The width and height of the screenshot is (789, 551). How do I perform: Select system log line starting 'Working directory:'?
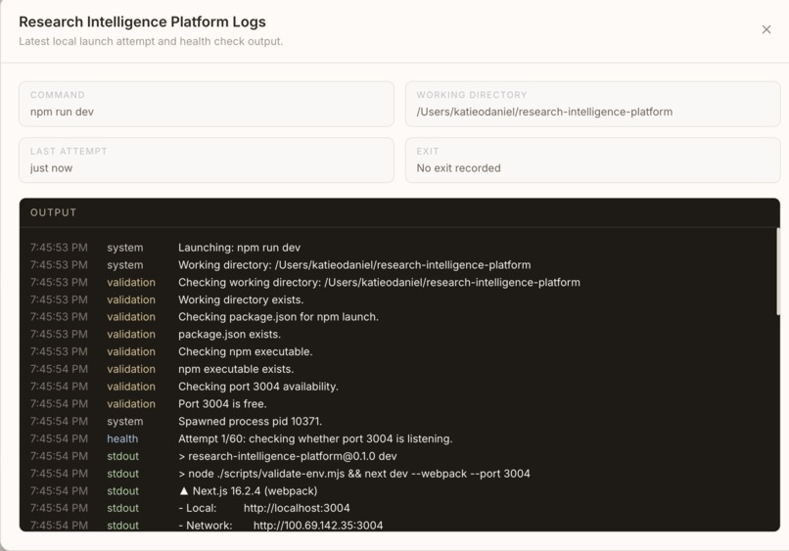[x=354, y=265]
